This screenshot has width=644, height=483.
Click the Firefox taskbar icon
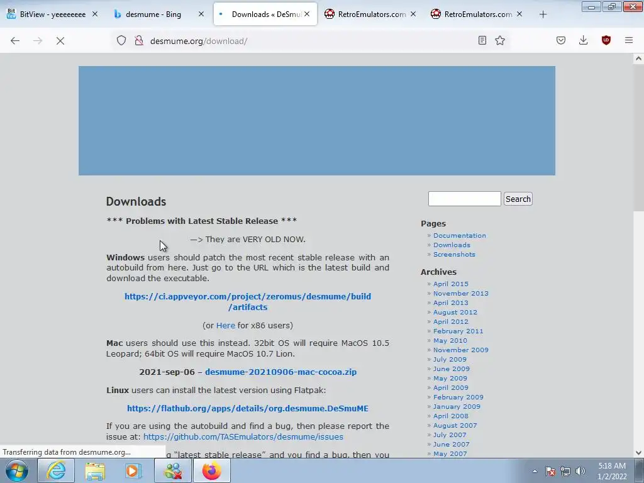tap(212, 470)
